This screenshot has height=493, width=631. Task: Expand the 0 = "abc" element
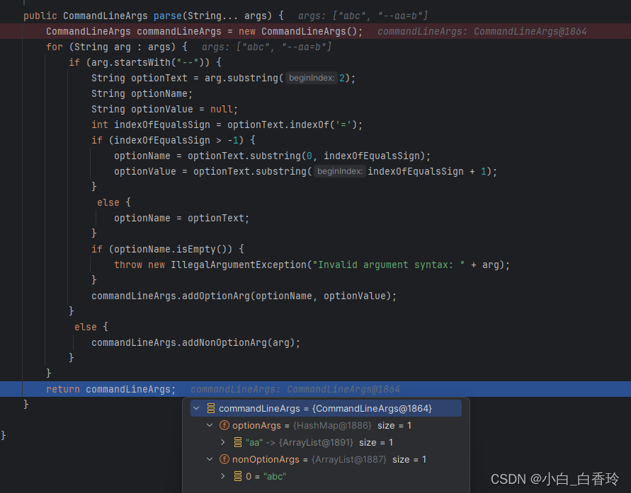(x=224, y=477)
